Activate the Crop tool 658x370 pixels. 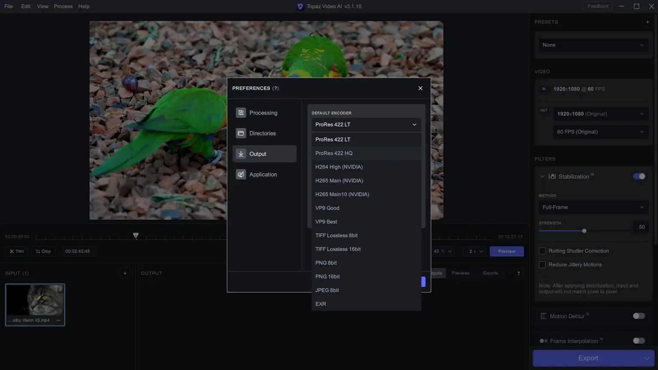coord(43,251)
